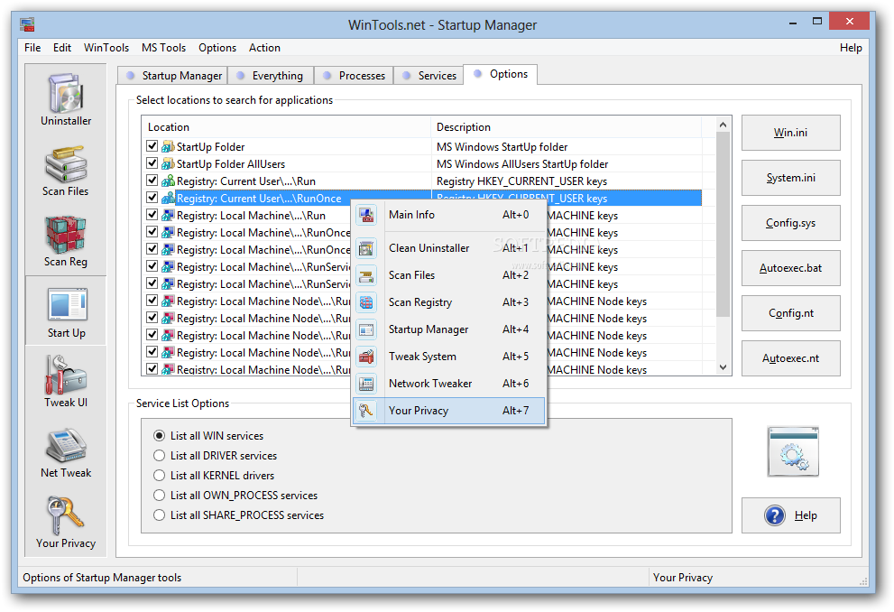Uncheck StartUp Folder AllUsers location
This screenshot has width=894, height=612.
point(152,163)
